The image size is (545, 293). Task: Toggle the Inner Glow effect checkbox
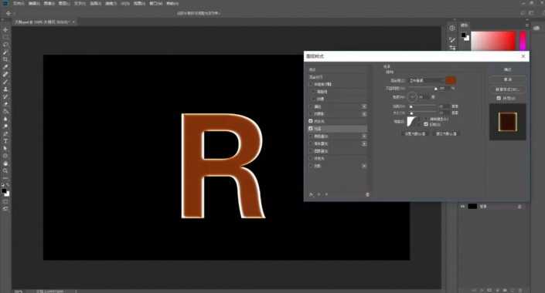311,121
